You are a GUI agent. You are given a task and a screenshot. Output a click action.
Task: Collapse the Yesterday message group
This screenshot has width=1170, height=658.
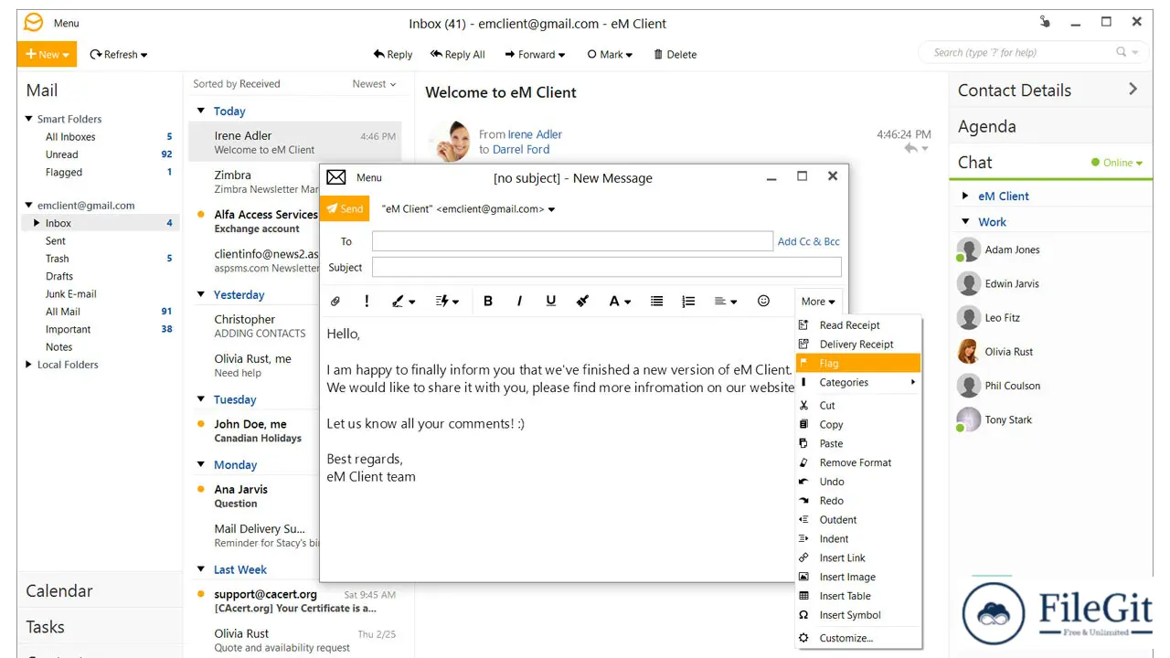coord(201,295)
